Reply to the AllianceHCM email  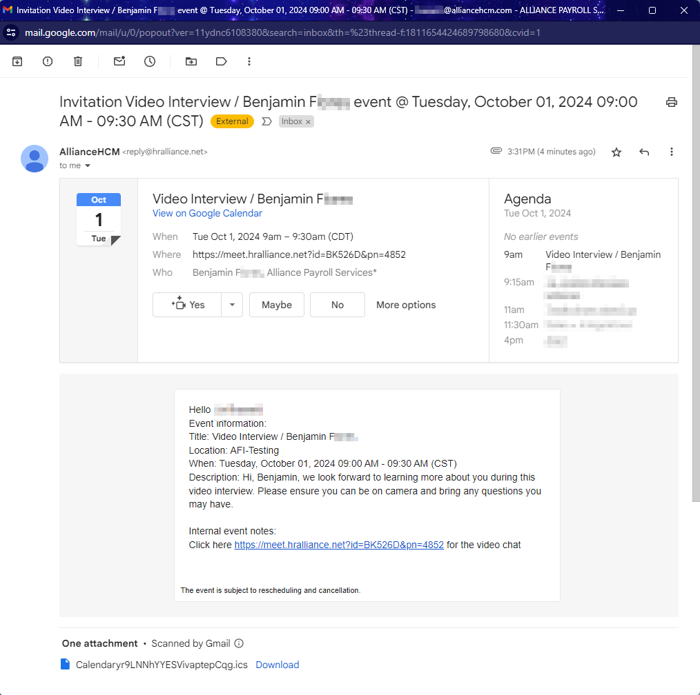[644, 152]
